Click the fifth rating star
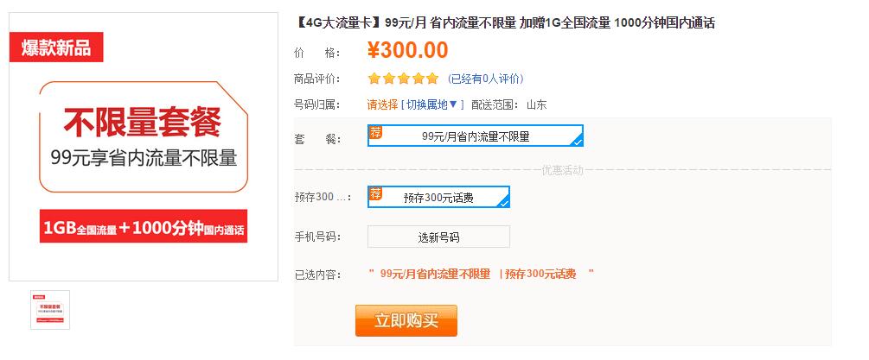869x360 pixels. pyautogui.click(x=431, y=79)
